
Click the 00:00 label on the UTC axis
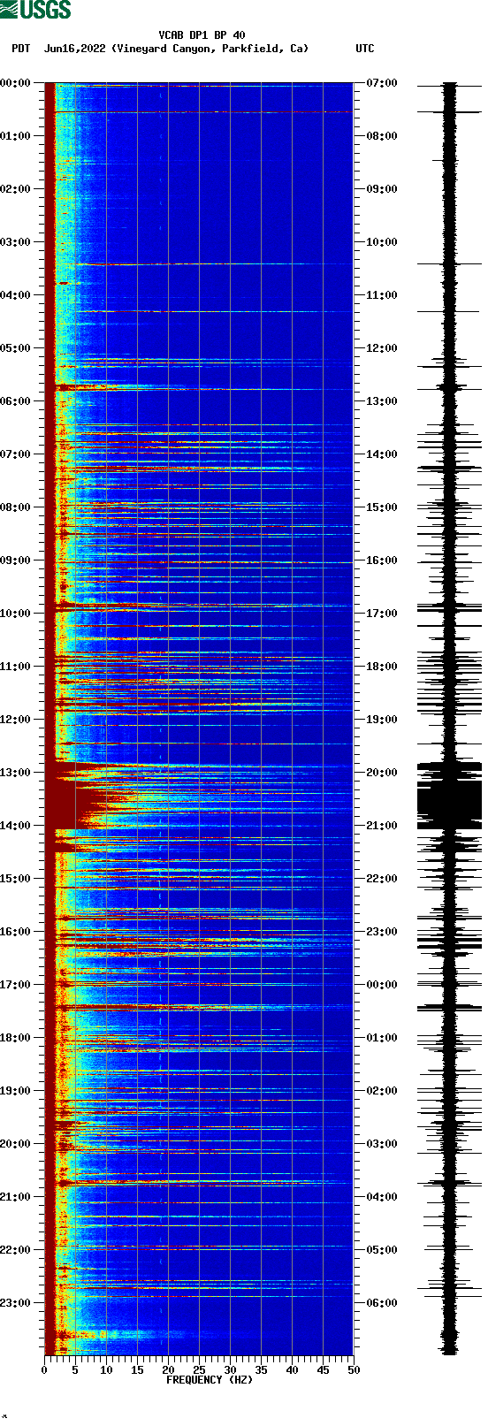(x=382, y=985)
